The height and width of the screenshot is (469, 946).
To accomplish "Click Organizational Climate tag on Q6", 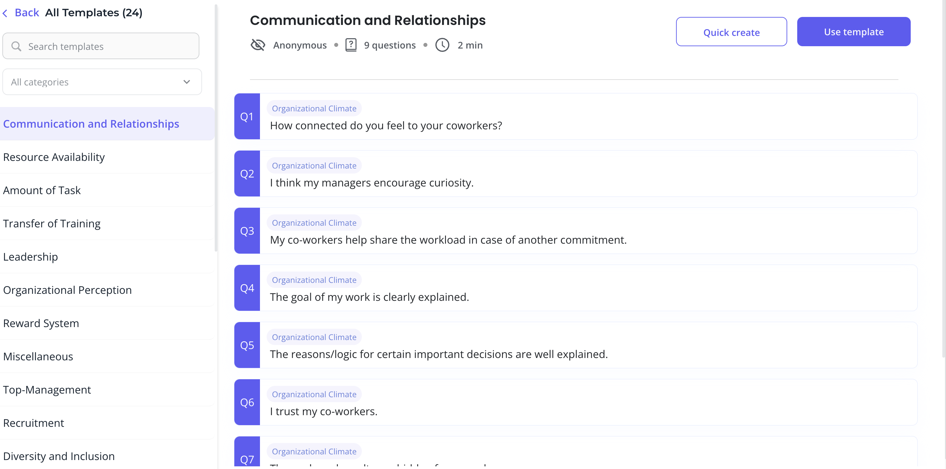I will click(x=314, y=395).
